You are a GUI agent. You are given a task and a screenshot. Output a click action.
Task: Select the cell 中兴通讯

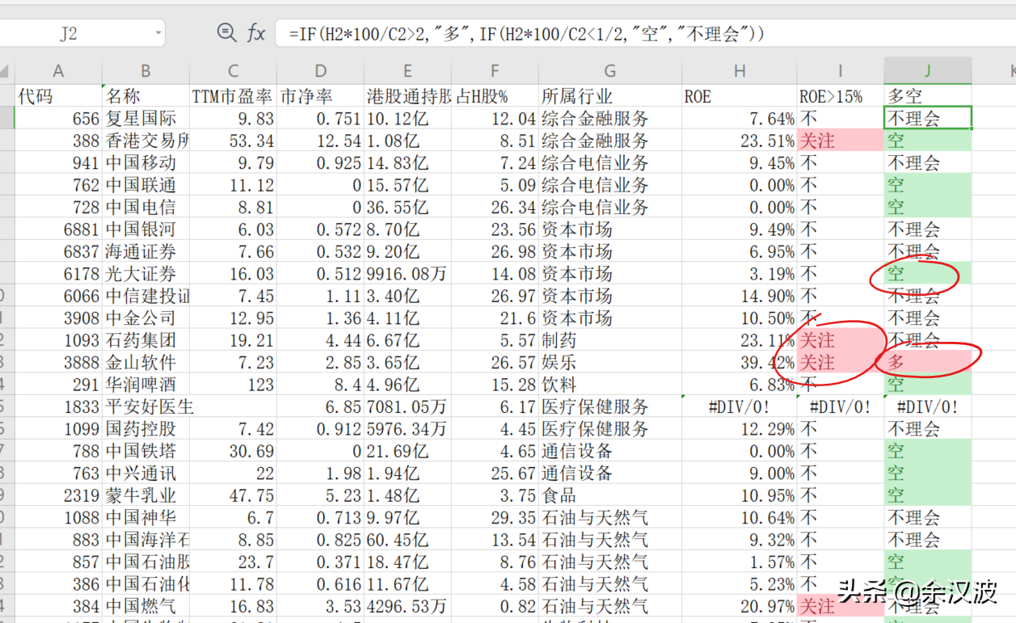pyautogui.click(x=146, y=473)
